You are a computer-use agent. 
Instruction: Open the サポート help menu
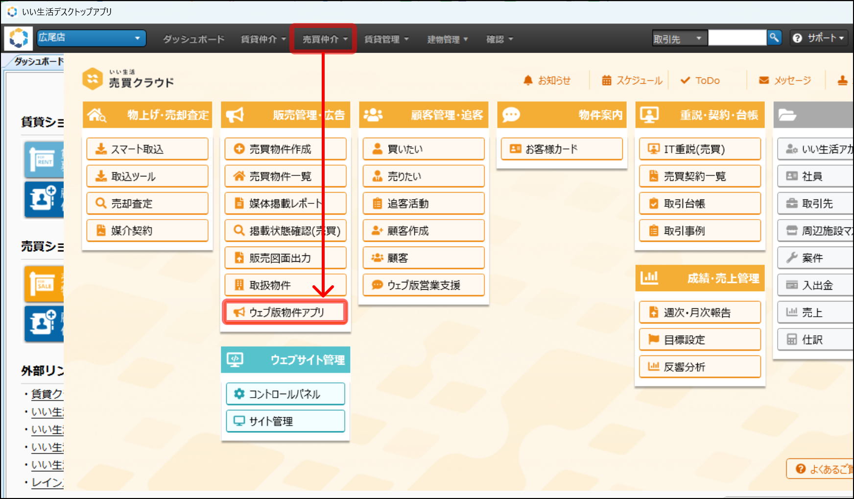coord(818,38)
